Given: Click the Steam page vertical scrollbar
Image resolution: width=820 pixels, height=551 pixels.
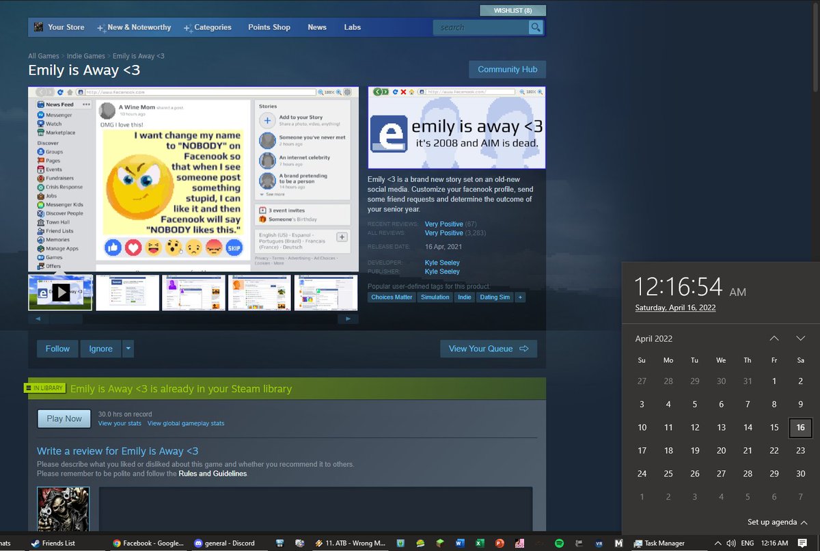Looking at the screenshot, I should click(815, 48).
